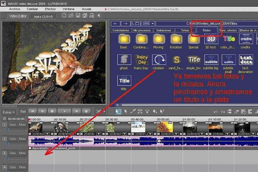Click the Redo arrow icon

click(223, 112)
